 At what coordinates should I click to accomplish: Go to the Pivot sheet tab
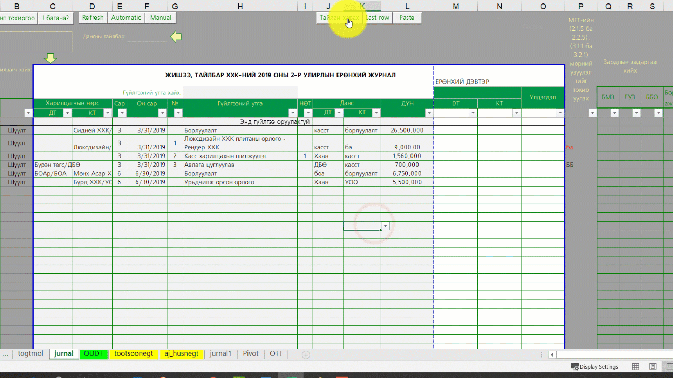[251, 353]
